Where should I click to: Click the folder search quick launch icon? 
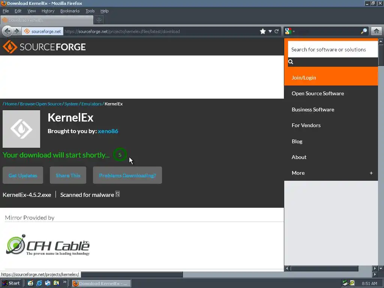click(x=56, y=283)
